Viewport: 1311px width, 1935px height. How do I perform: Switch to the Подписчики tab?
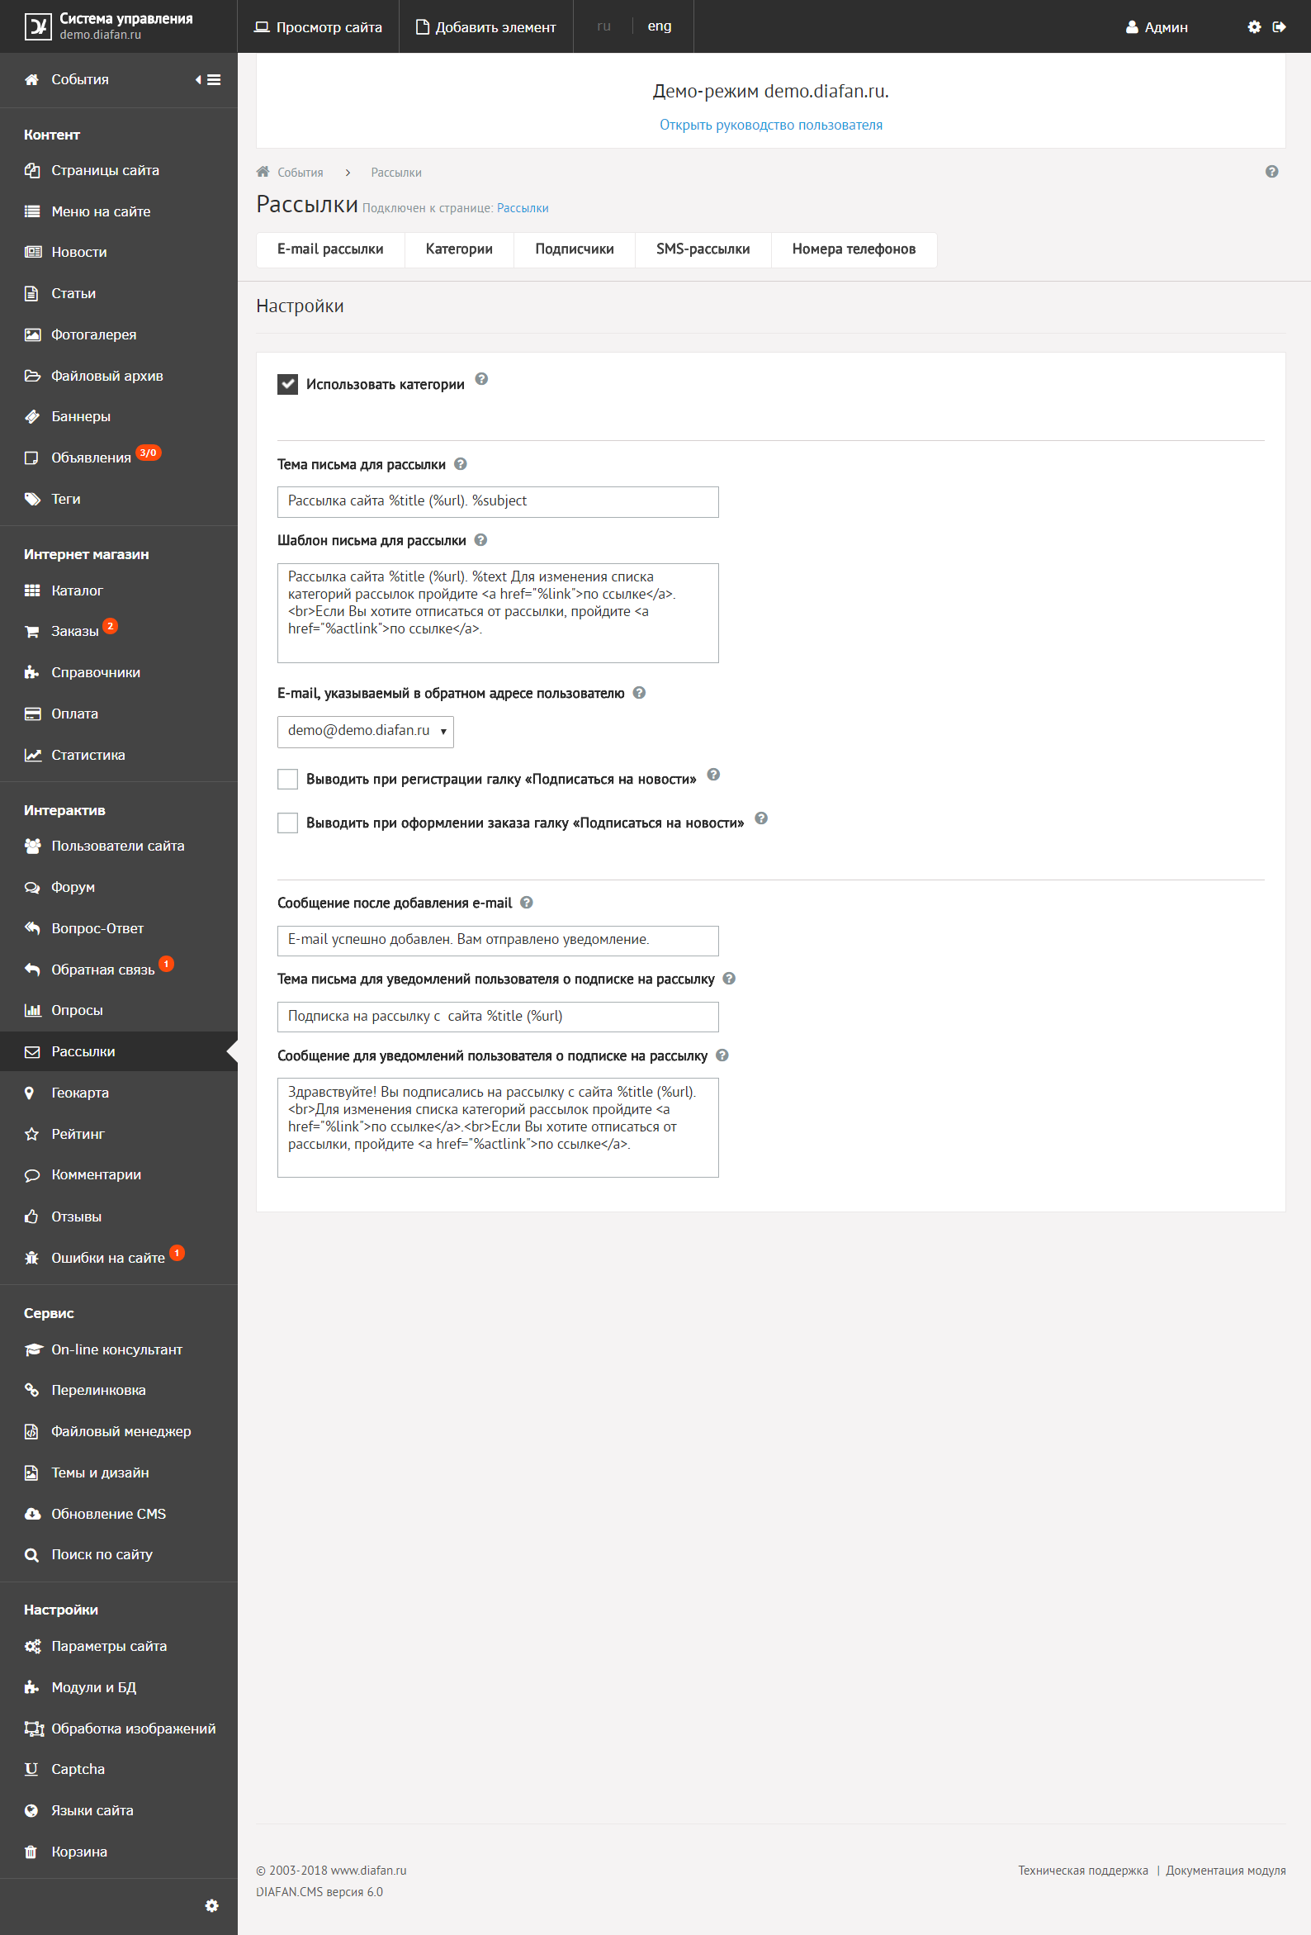(x=575, y=249)
